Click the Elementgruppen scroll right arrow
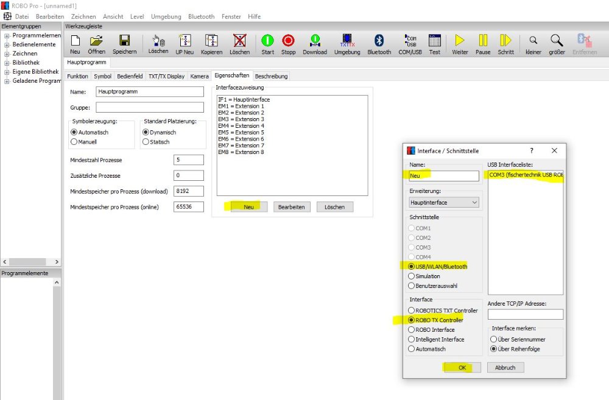 [57, 262]
